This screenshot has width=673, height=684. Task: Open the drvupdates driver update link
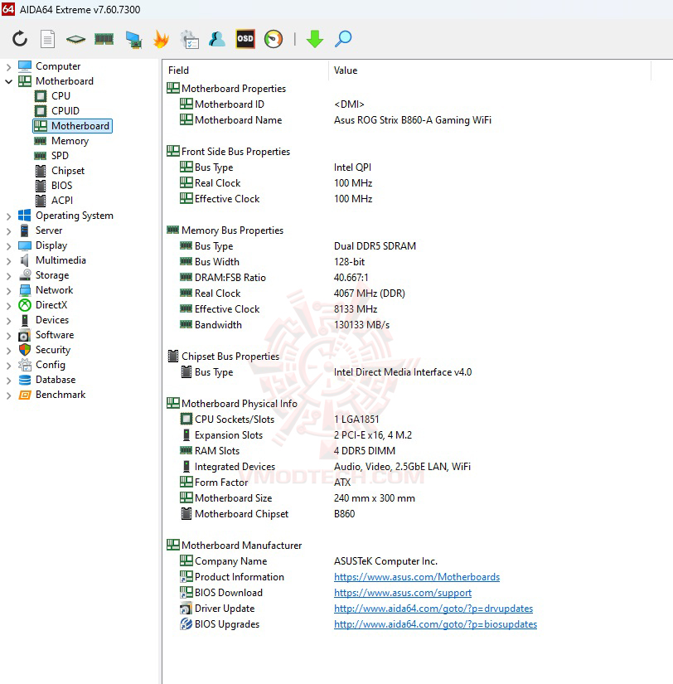[433, 609]
